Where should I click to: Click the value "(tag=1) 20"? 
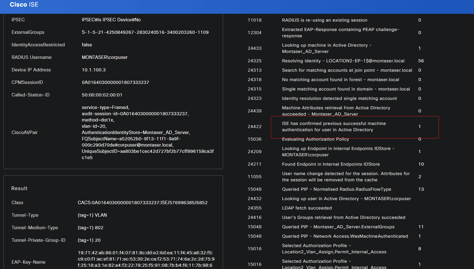(89, 240)
